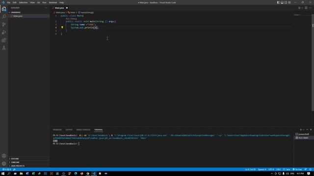Open the new terminal launch profile dropdown
314x176 pixels.
(x=304, y=130)
